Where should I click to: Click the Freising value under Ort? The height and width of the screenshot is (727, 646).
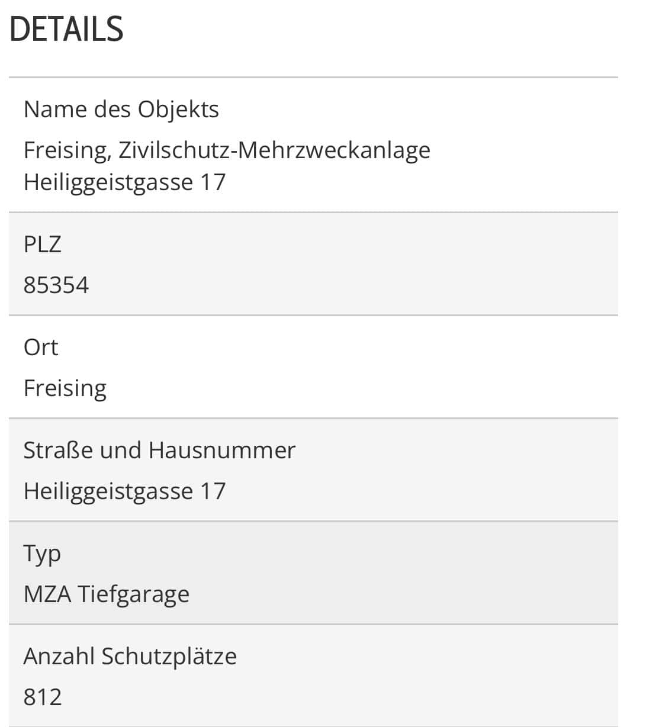(x=65, y=388)
